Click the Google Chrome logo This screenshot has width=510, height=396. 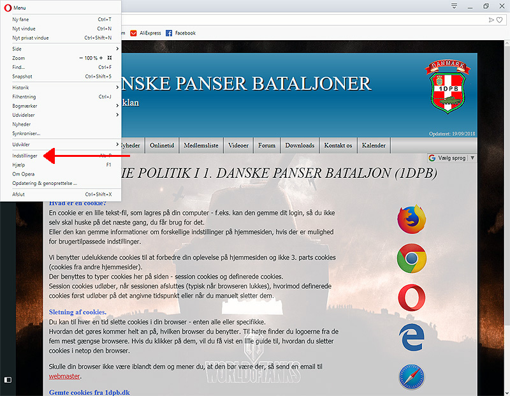click(x=411, y=258)
